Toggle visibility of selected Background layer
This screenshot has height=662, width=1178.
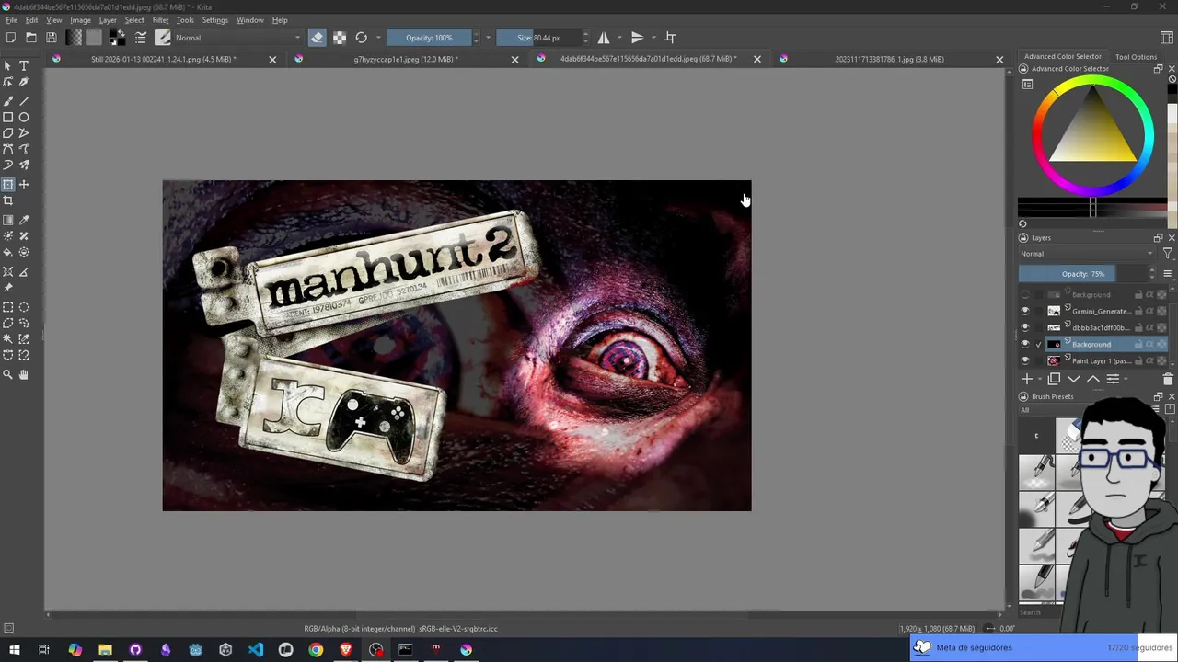click(1025, 344)
